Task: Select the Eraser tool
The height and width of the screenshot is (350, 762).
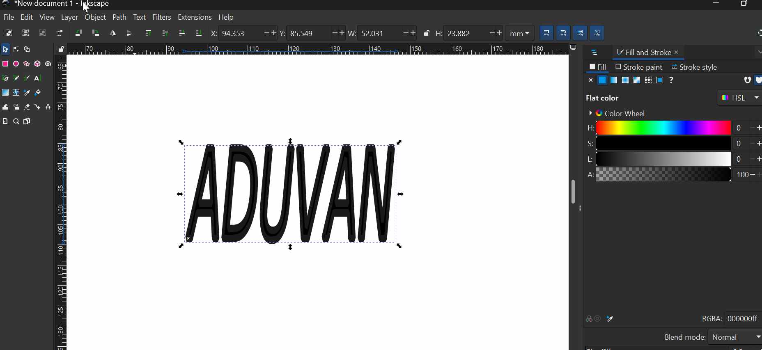Action: point(27,107)
